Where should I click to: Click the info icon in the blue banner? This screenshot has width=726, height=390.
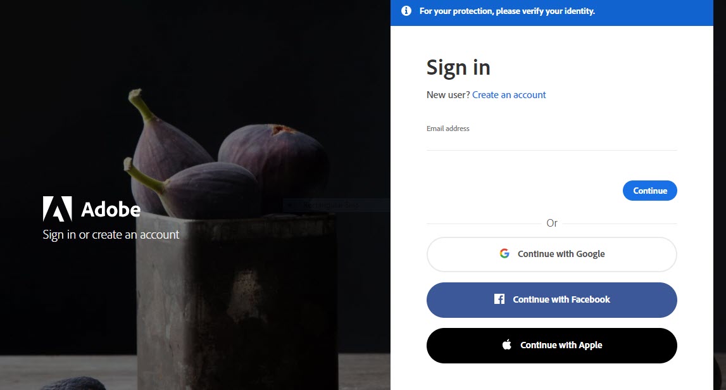click(x=406, y=11)
